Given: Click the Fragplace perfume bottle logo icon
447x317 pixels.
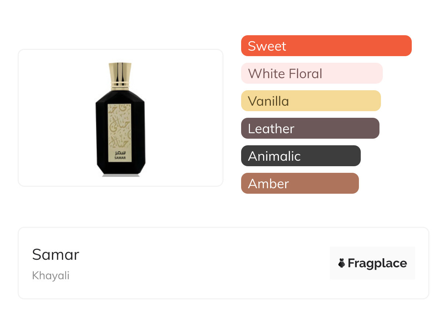Looking at the screenshot, I should tap(342, 263).
